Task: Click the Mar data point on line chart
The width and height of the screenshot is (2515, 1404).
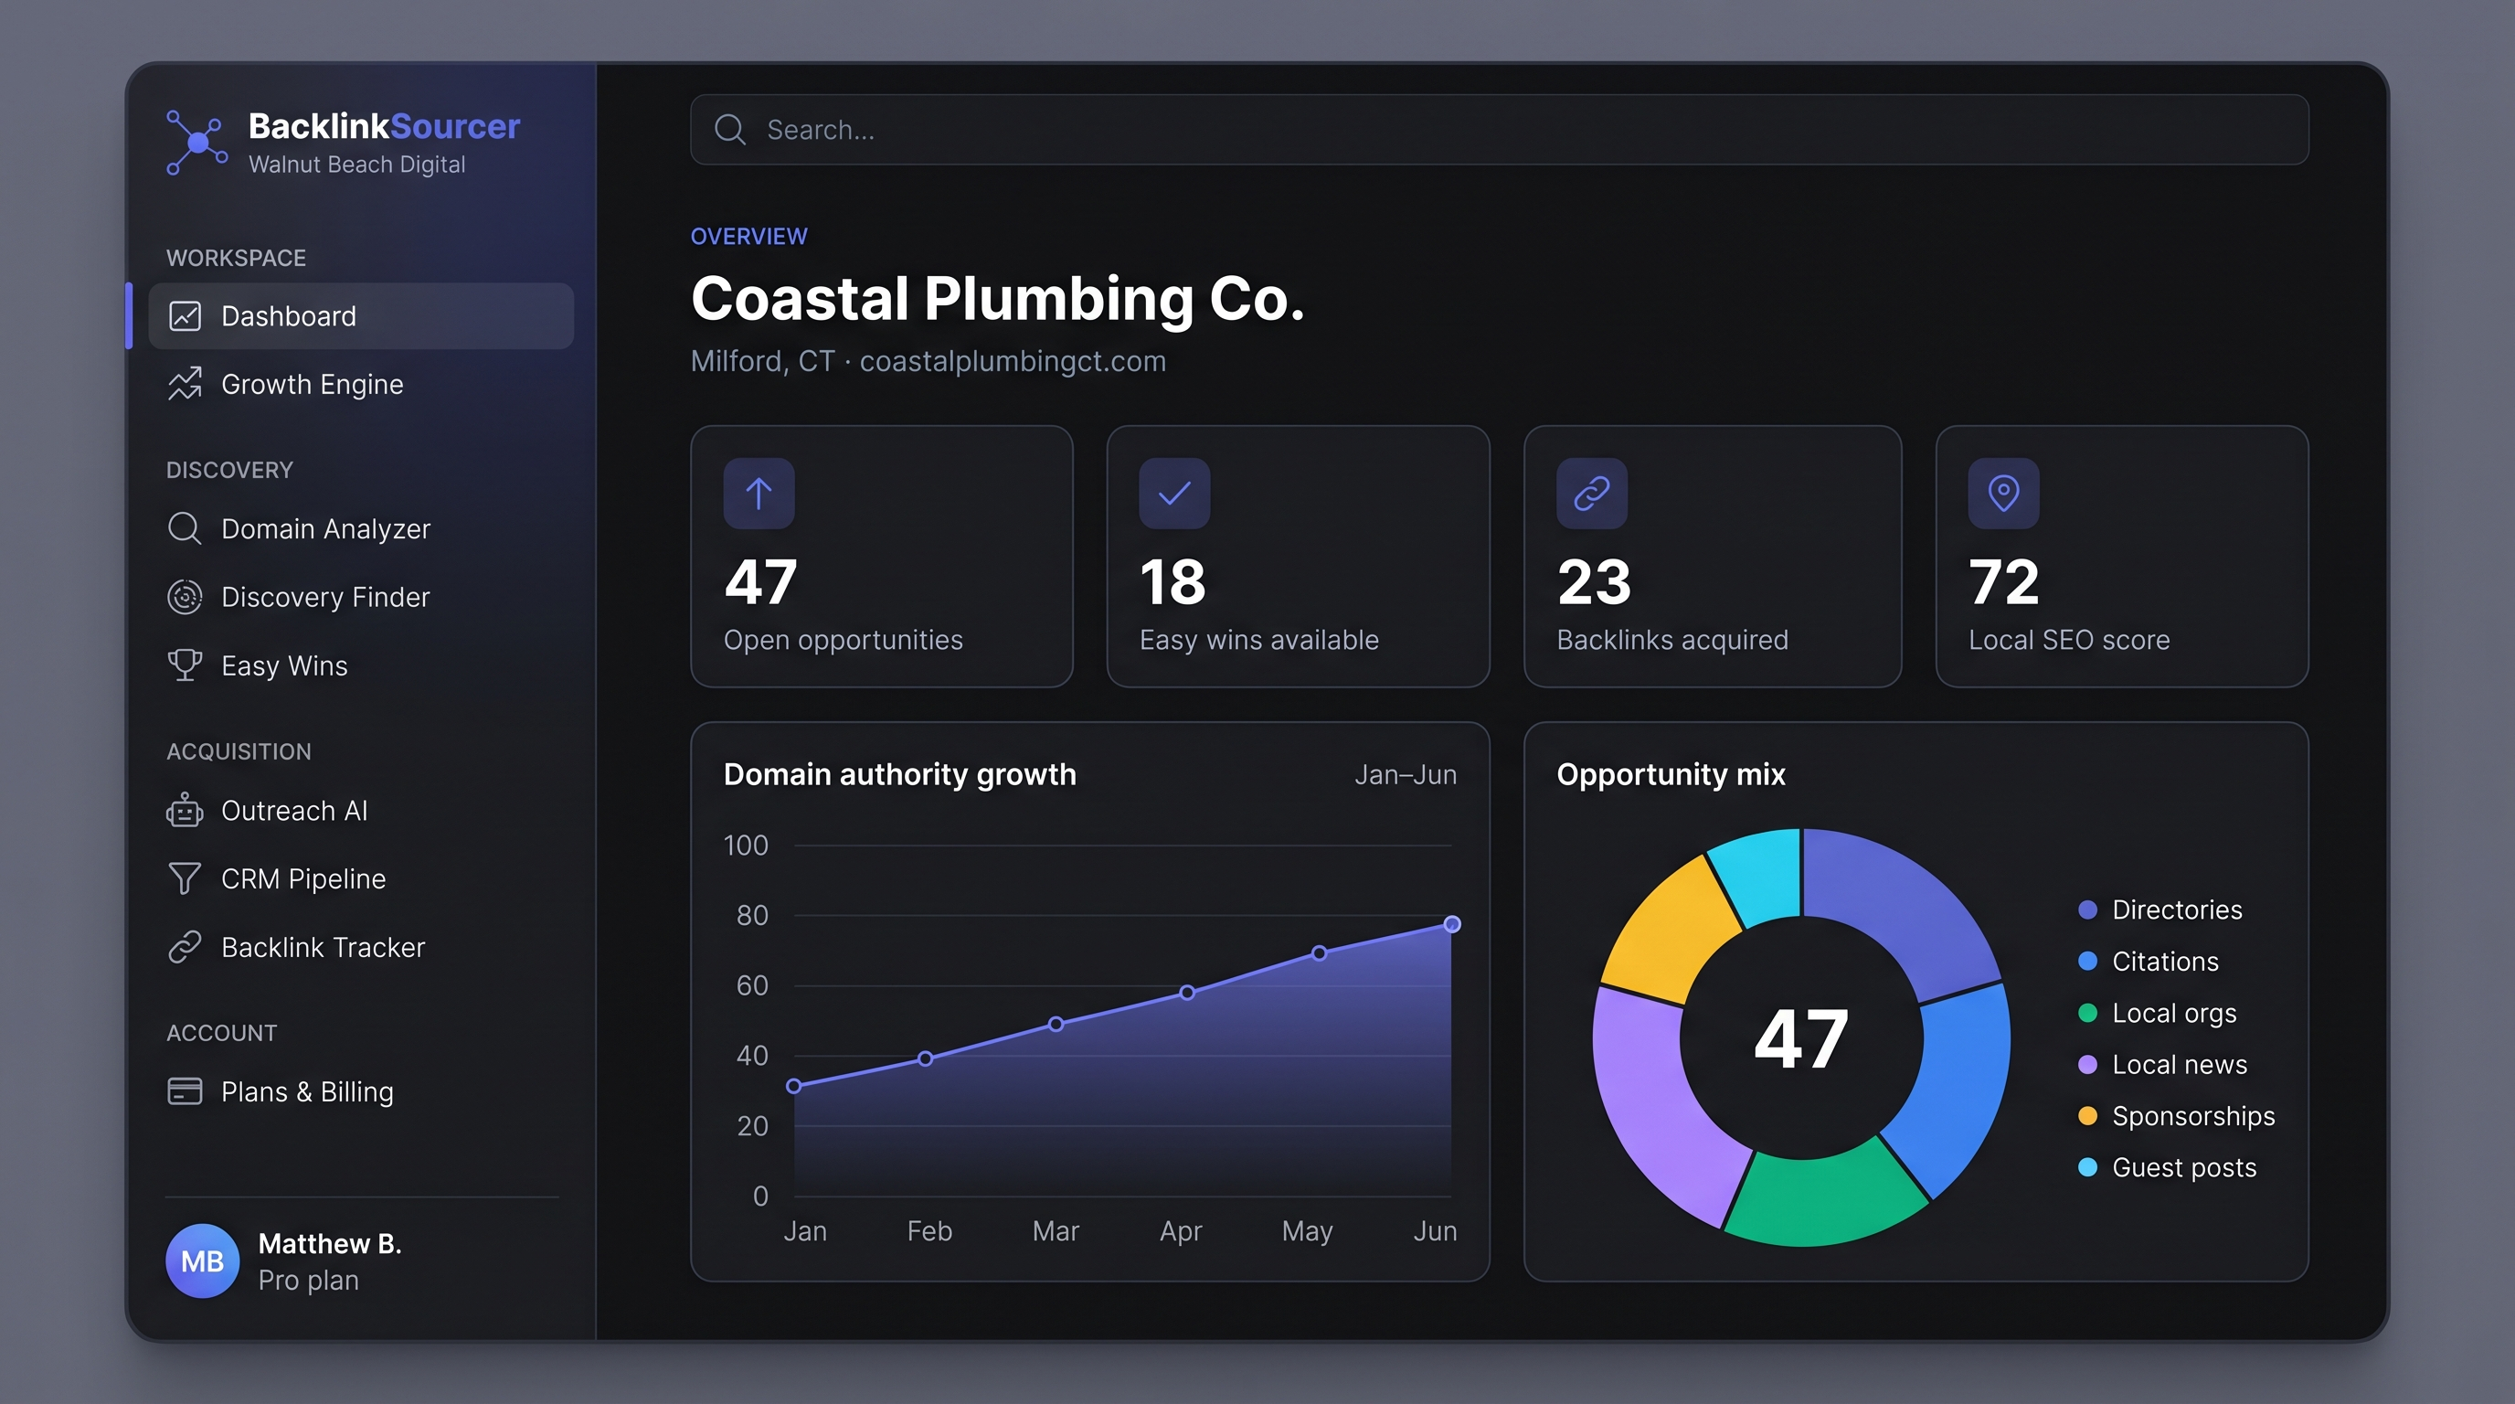Action: click(1056, 1024)
